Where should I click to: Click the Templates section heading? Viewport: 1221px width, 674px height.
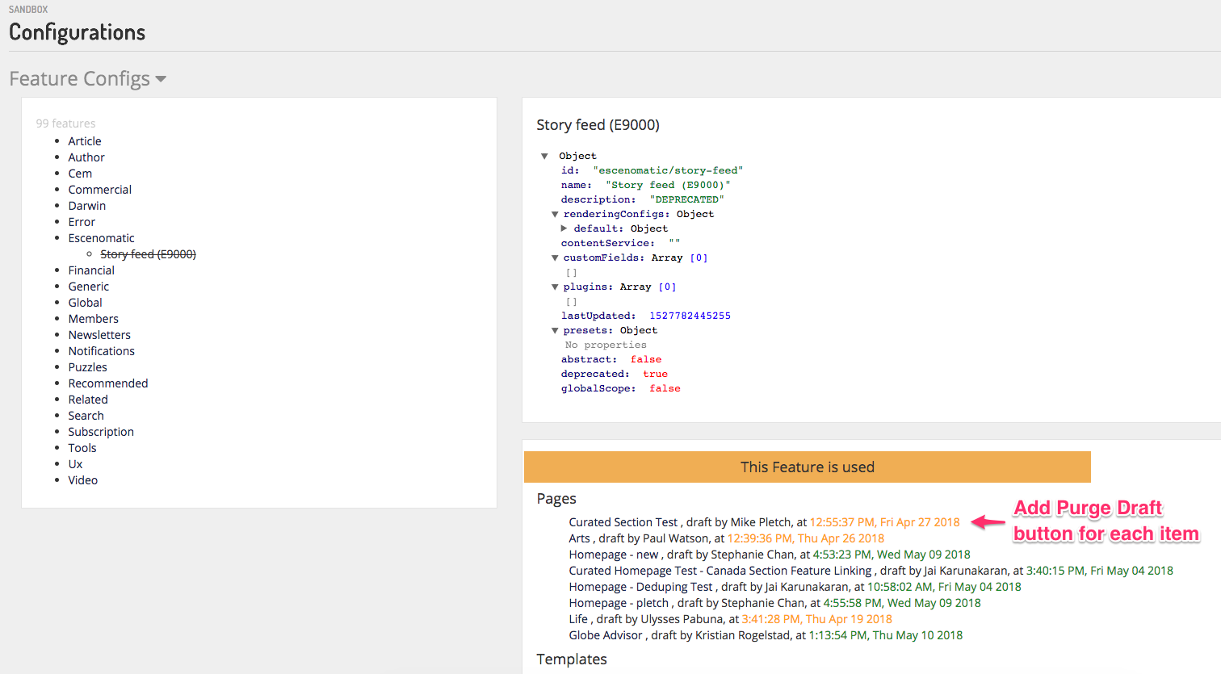(572, 659)
